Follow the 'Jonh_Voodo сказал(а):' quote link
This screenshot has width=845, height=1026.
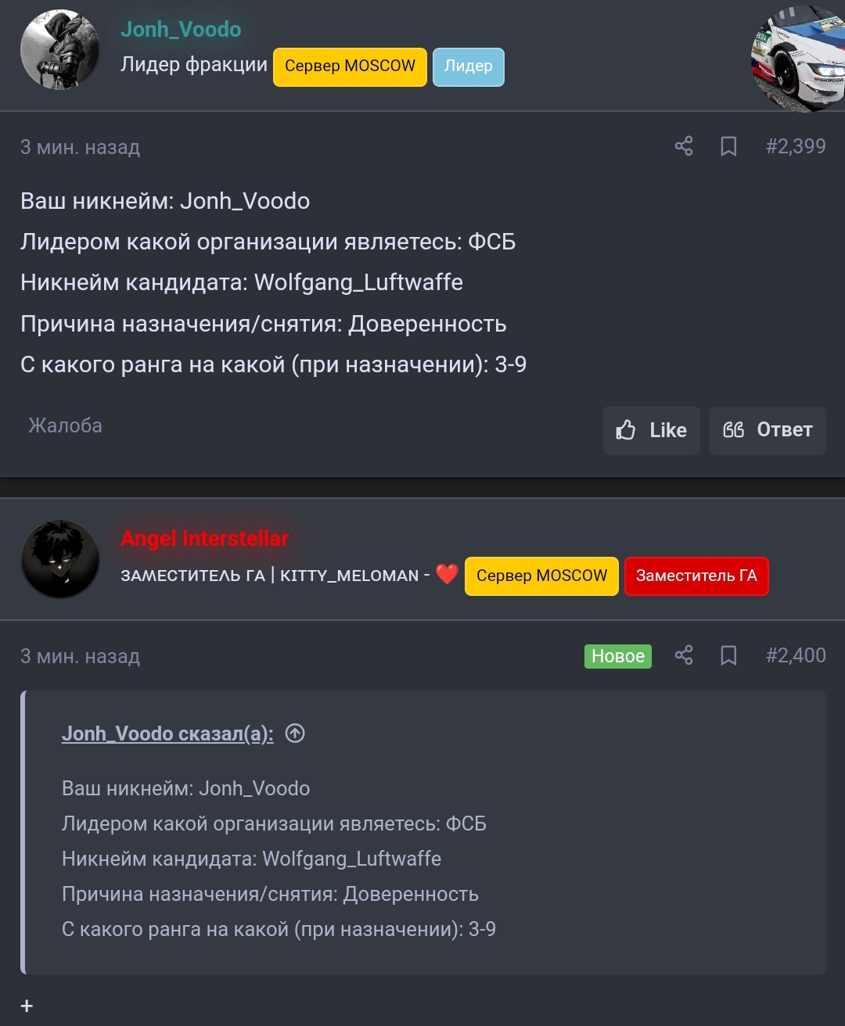pyautogui.click(x=167, y=734)
